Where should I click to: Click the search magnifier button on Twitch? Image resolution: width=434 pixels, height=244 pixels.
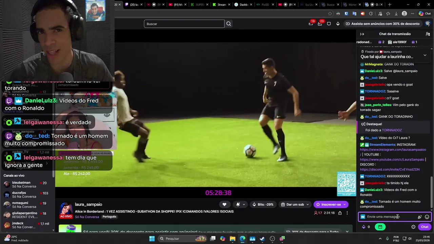(x=229, y=24)
